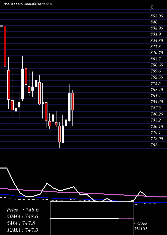Click the Price : 748.6 readout
167x235 pixels.
(23, 210)
